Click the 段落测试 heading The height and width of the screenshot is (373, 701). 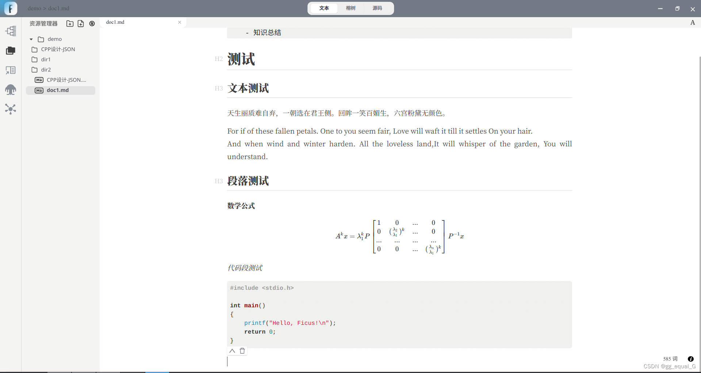pos(248,181)
